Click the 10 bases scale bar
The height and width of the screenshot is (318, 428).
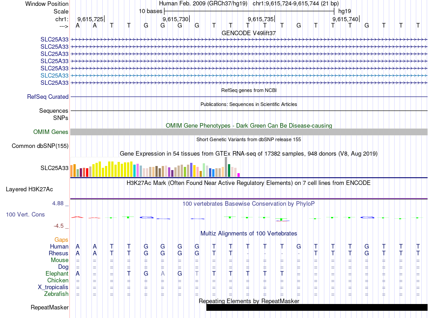pyautogui.click(x=248, y=10)
